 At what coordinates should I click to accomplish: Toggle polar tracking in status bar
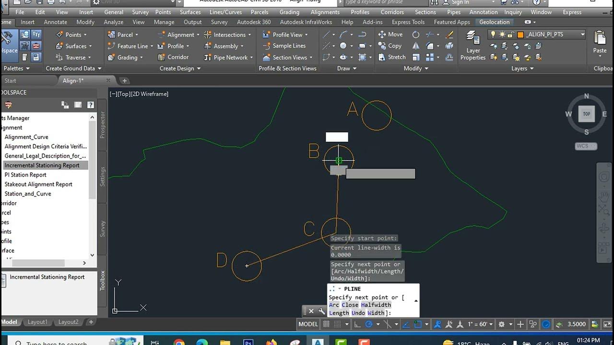[x=369, y=324]
